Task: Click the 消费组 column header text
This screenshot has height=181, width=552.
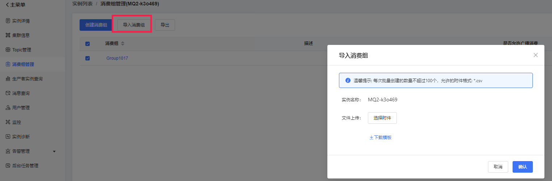Action: coord(112,43)
